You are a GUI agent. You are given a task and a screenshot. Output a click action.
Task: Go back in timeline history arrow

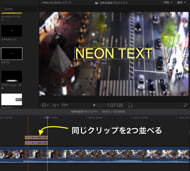coord(61,112)
